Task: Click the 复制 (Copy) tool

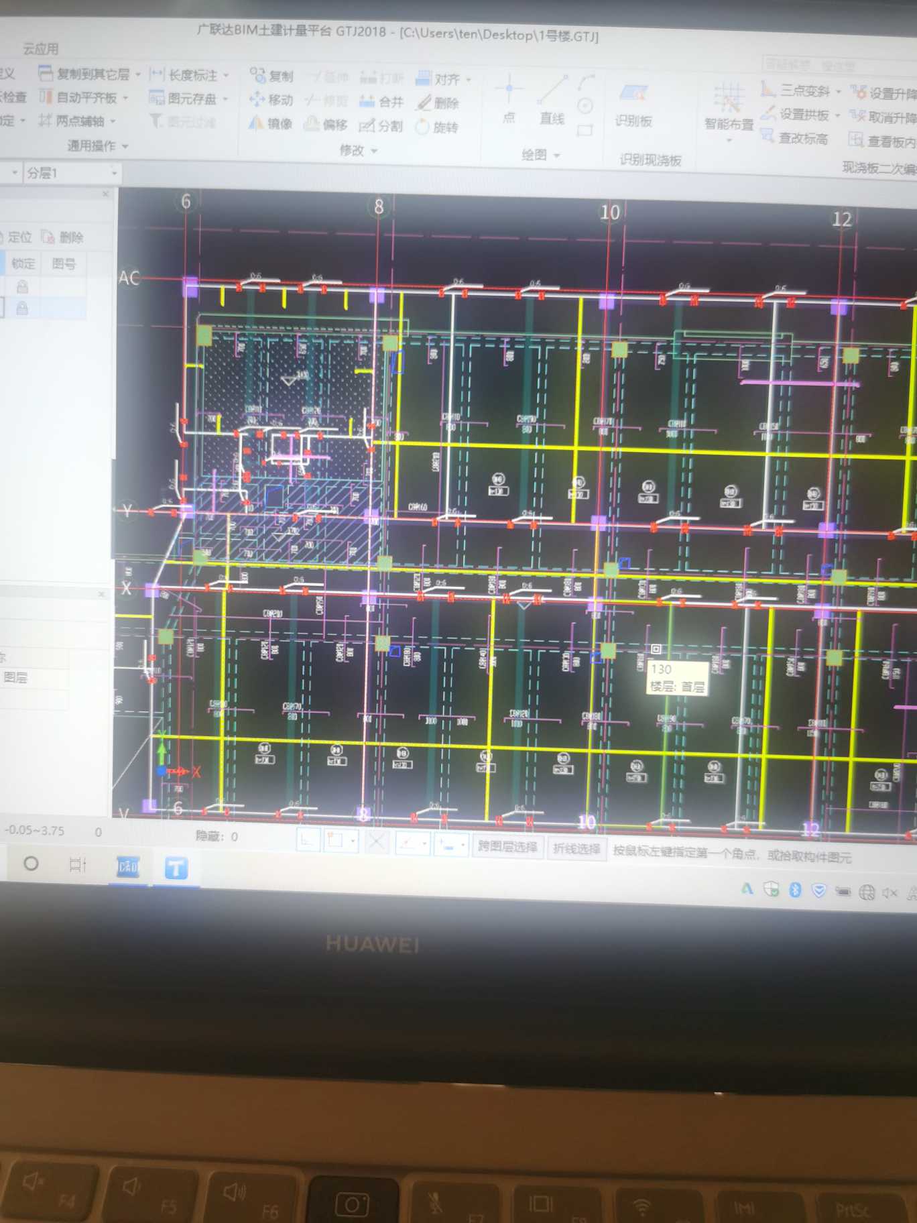Action: pos(271,76)
